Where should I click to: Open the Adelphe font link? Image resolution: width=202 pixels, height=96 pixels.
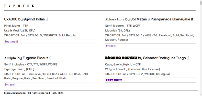click(x=10, y=58)
